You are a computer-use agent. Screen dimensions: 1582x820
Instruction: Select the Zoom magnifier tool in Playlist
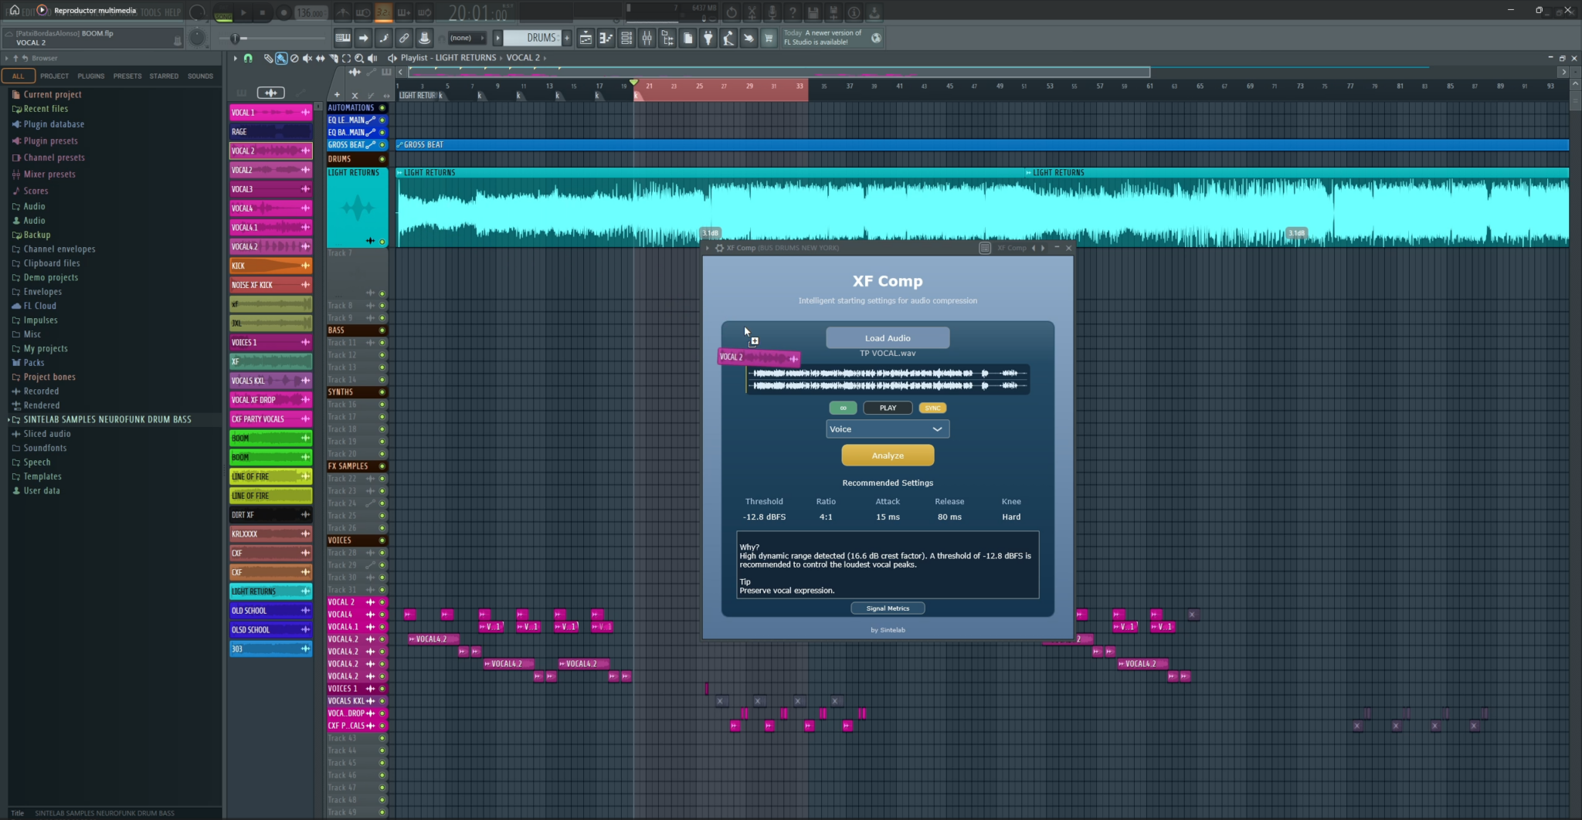359,58
